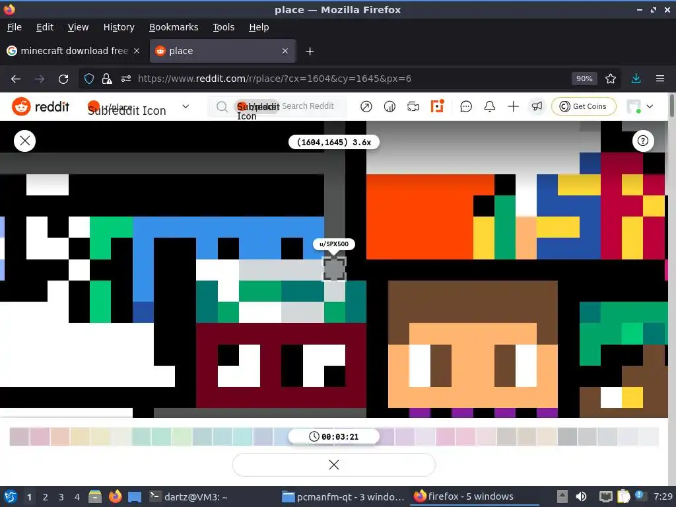Viewport: 676px width, 507px height.
Task: Open the Help menu
Action: tap(259, 27)
